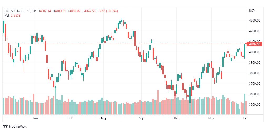Click the 1D interval text in the legend
This screenshot has width=266, height=131.
click(29, 11)
